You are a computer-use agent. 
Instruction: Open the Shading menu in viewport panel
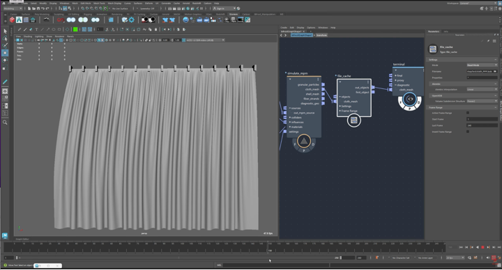click(27, 36)
